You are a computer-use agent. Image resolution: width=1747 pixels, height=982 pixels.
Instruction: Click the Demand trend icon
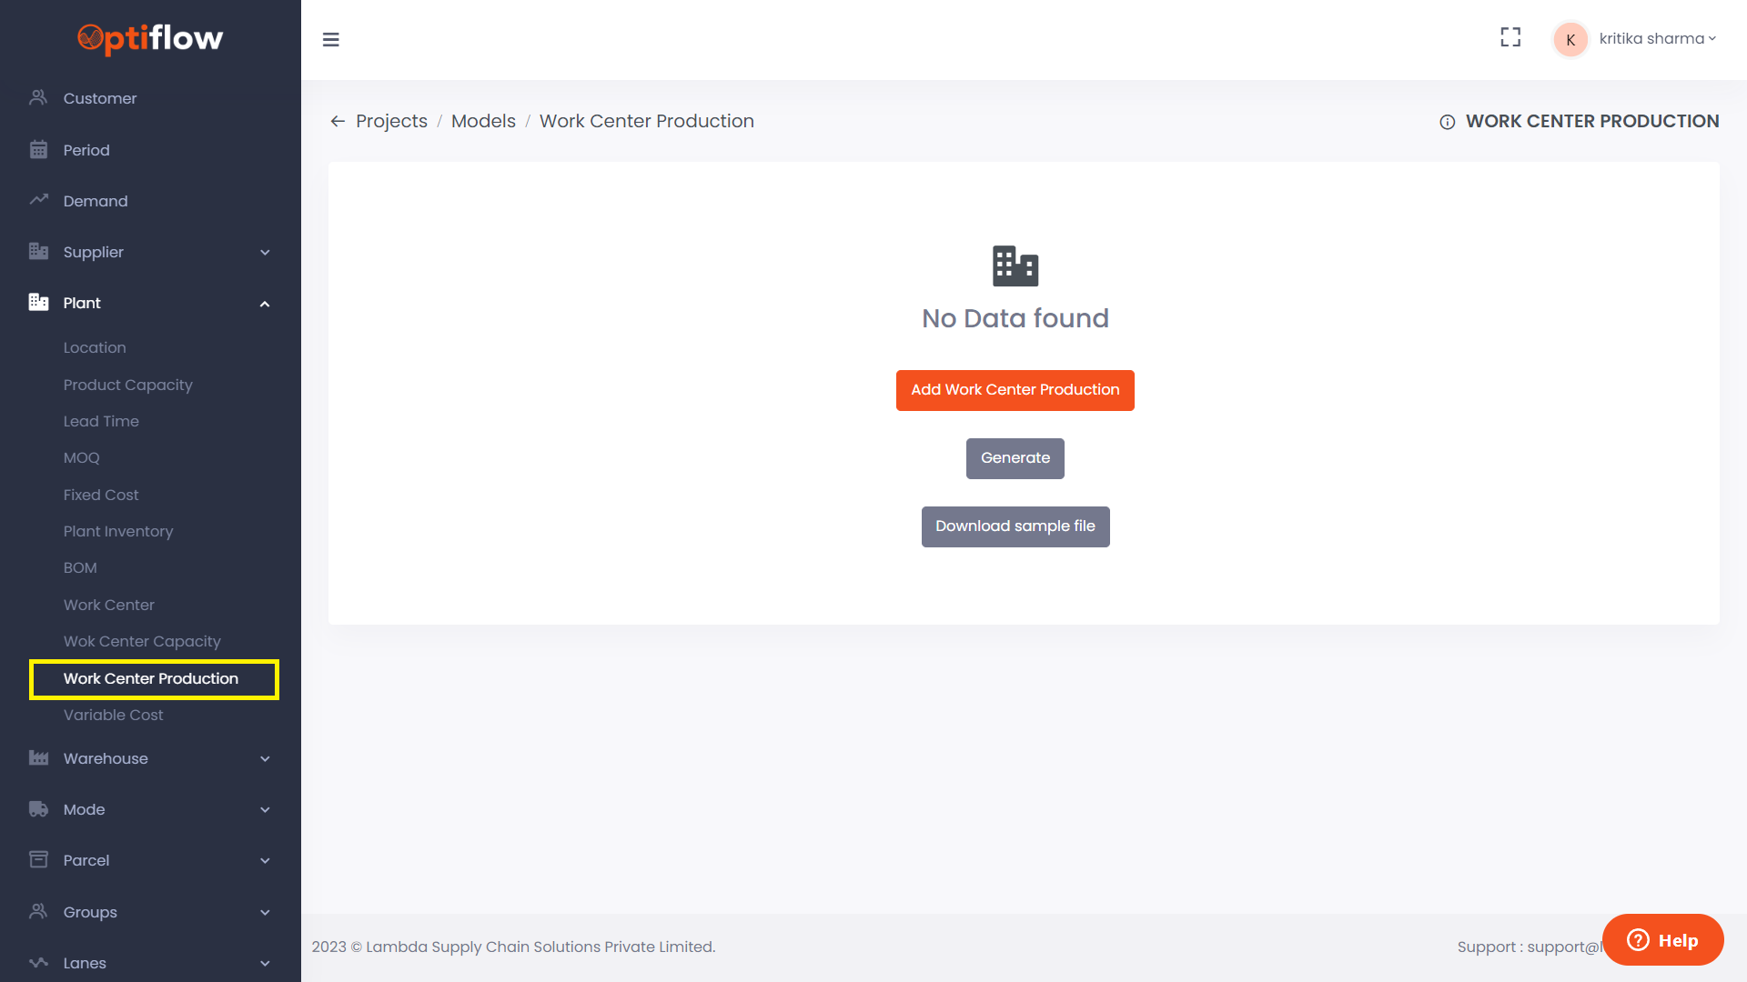[38, 200]
